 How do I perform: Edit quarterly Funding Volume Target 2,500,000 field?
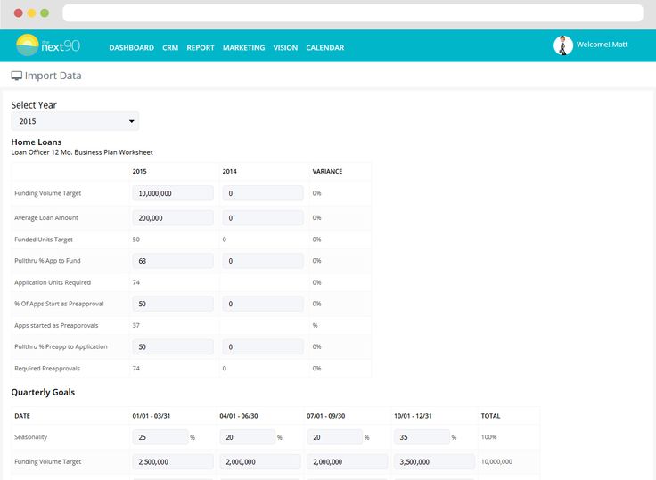pos(173,462)
